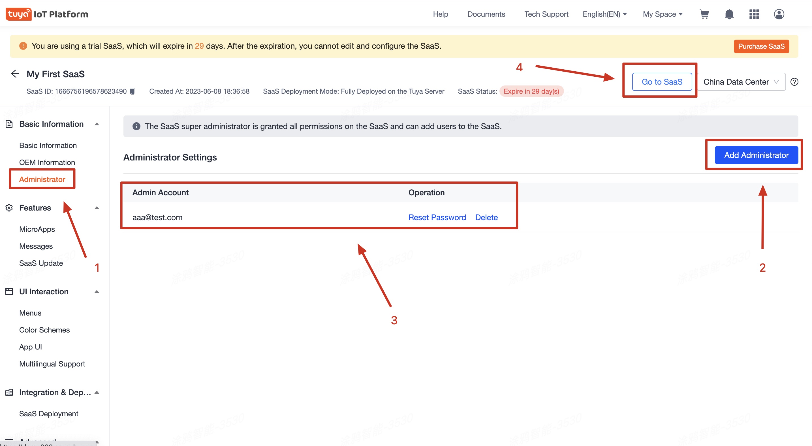Click the Basic Information document icon
This screenshot has width=812, height=446.
[x=9, y=124]
